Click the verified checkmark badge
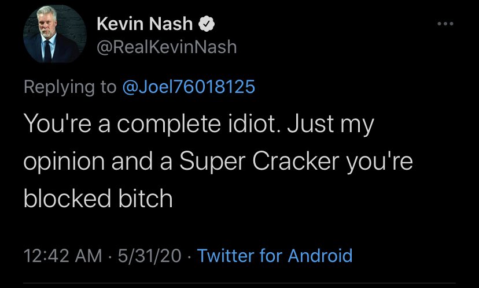 coord(207,24)
